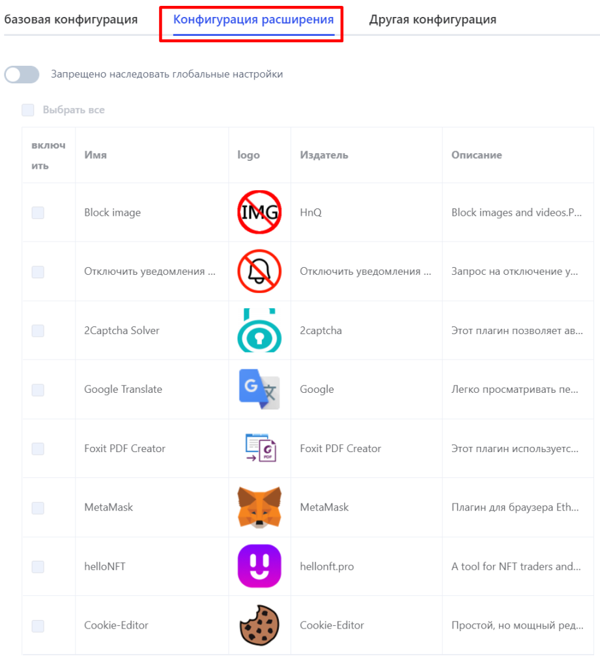
Task: Click the Foxit PDF Creator logo
Action: pos(261,448)
